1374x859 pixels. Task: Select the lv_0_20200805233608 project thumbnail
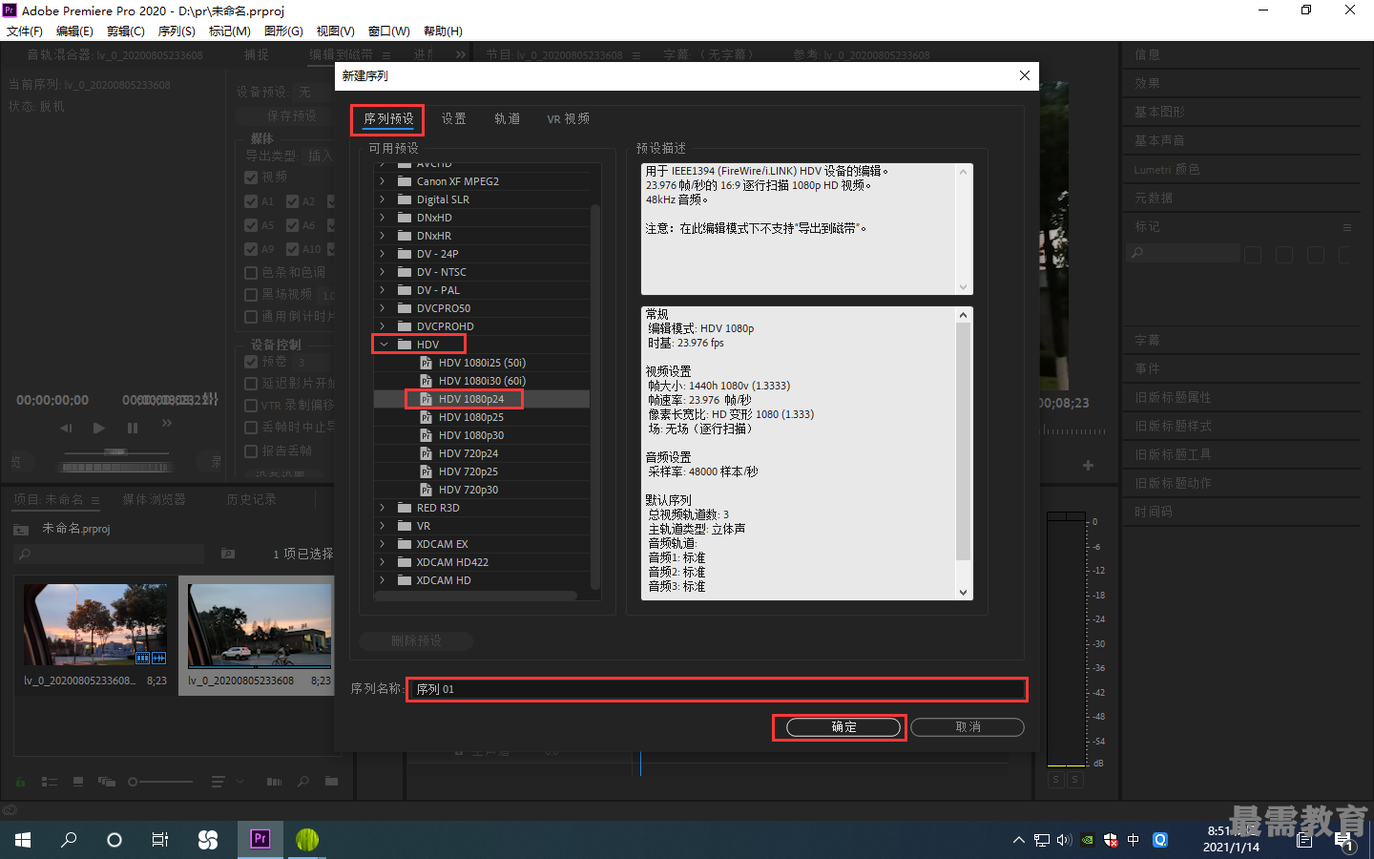click(260, 626)
